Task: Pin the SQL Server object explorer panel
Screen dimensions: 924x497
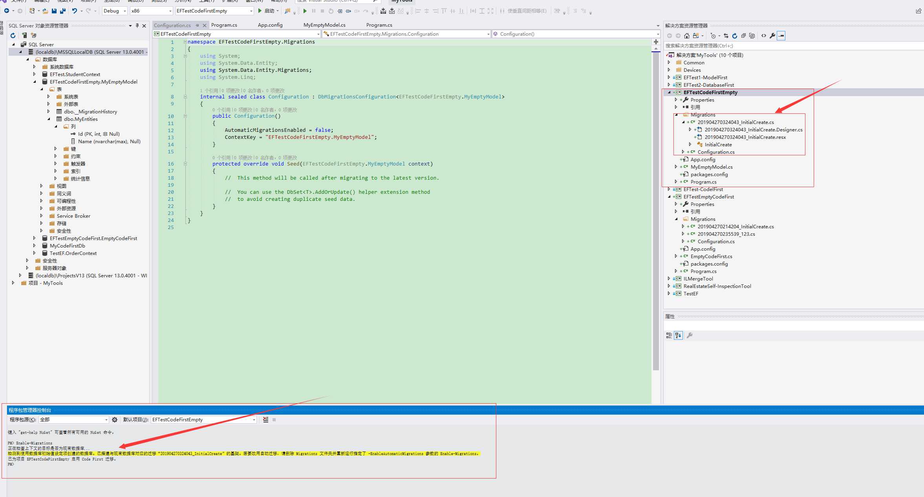Action: (x=137, y=25)
